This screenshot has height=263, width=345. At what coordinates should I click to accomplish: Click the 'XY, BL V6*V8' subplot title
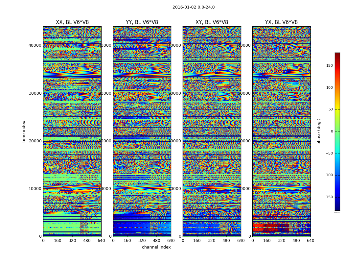tap(212, 22)
